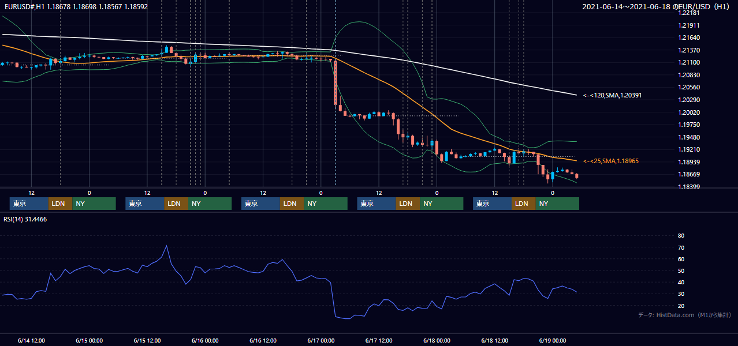
Task: Select the 25 SMA label reading 1.18965
Action: click(x=611, y=161)
